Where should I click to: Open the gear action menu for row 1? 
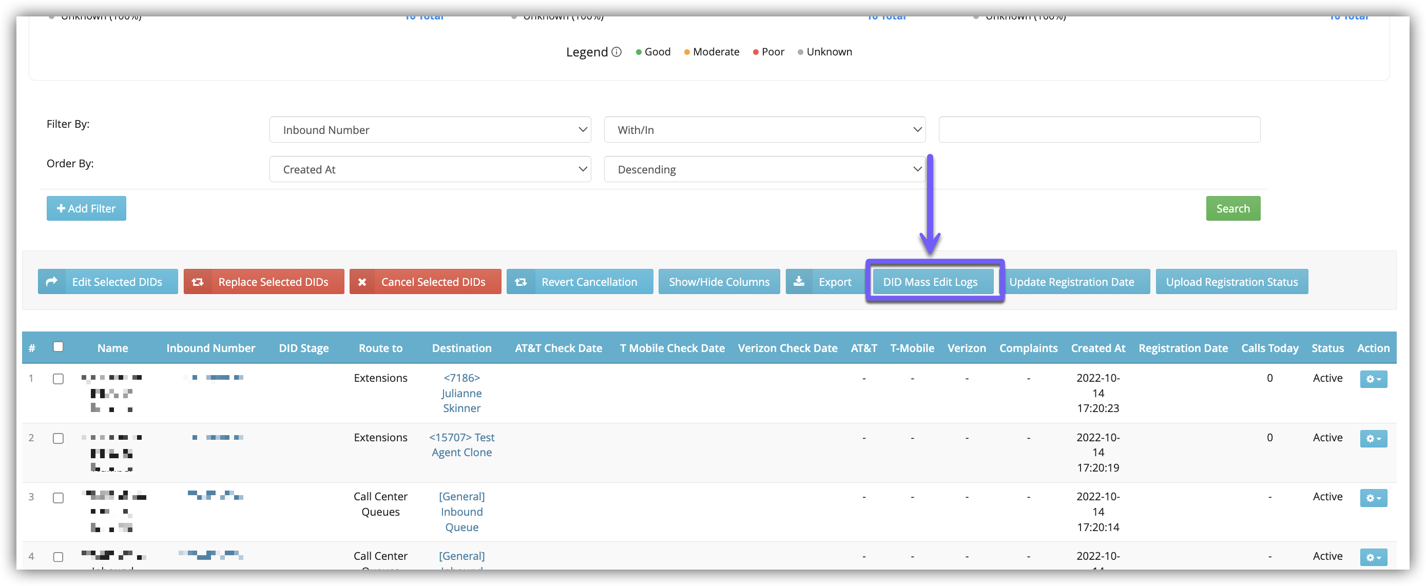[x=1373, y=379]
